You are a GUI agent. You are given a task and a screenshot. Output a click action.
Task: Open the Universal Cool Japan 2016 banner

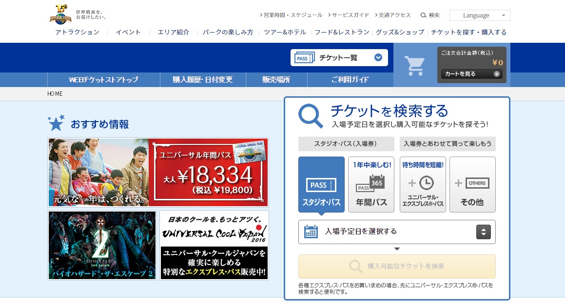click(214, 245)
